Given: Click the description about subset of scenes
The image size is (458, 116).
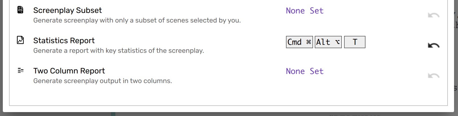Looking at the screenshot, I should pyautogui.click(x=137, y=20).
